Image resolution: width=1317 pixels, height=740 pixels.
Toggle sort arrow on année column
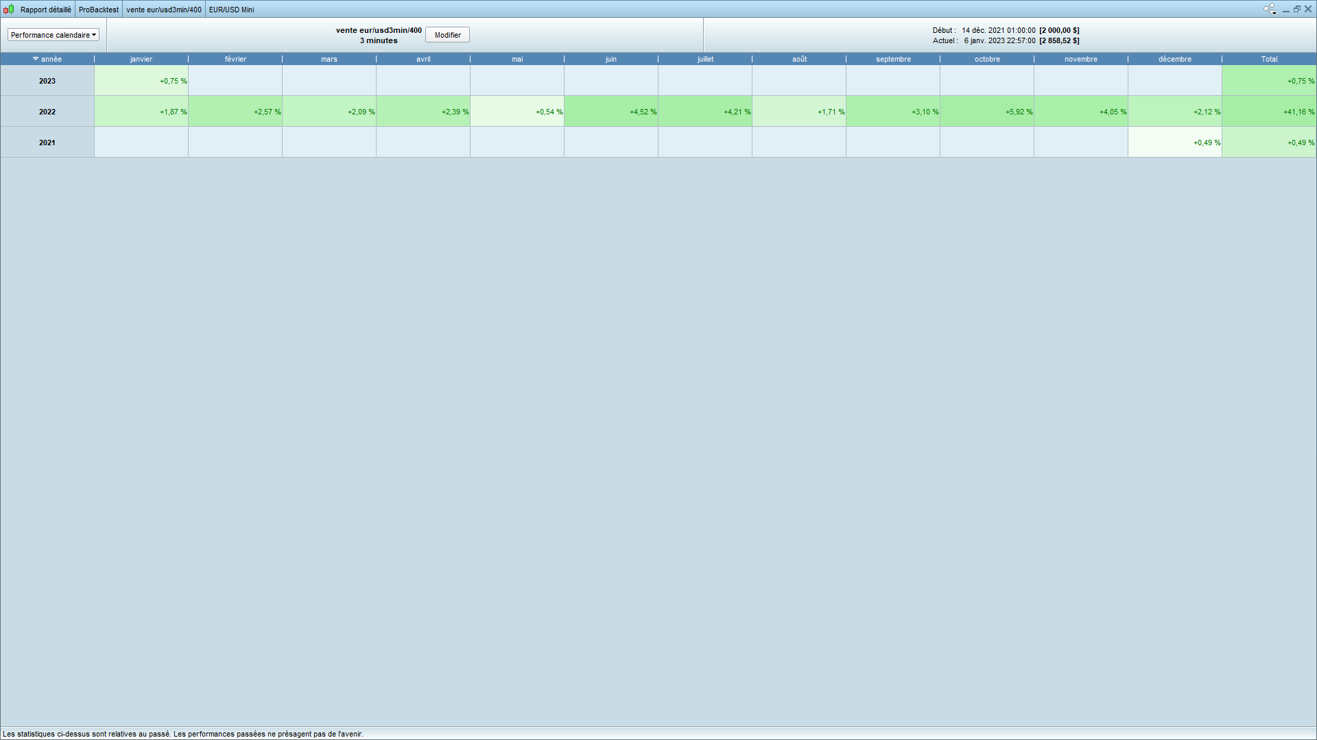pos(36,59)
